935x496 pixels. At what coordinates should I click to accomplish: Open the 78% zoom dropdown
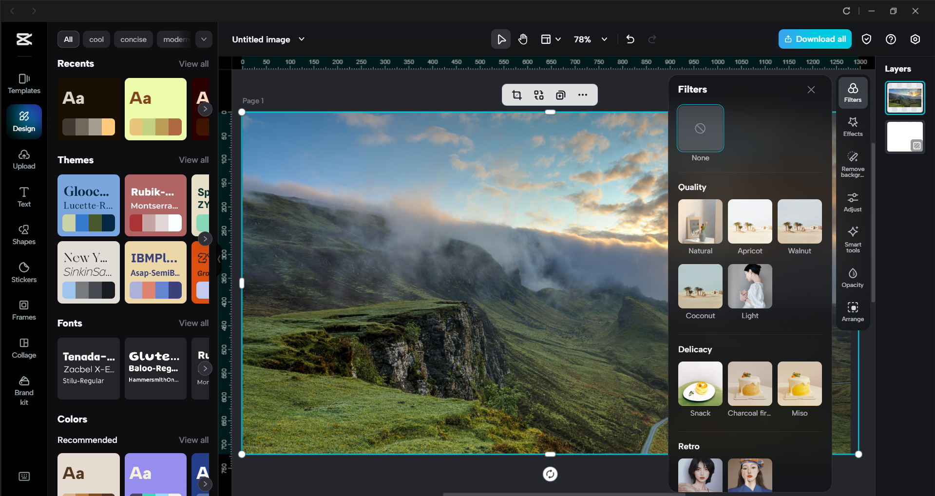tap(590, 39)
